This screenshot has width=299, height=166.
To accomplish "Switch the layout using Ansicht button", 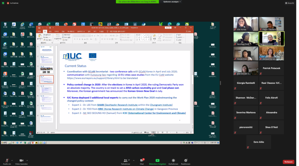I will click(289, 3).
